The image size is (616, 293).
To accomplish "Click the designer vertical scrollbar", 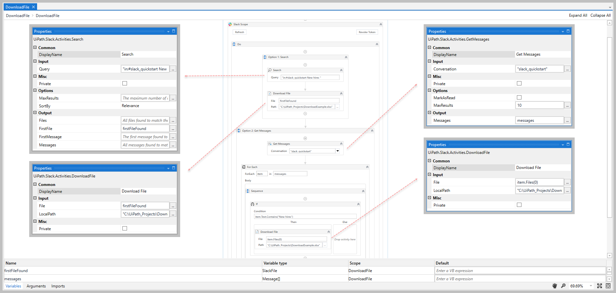I will coord(609,128).
